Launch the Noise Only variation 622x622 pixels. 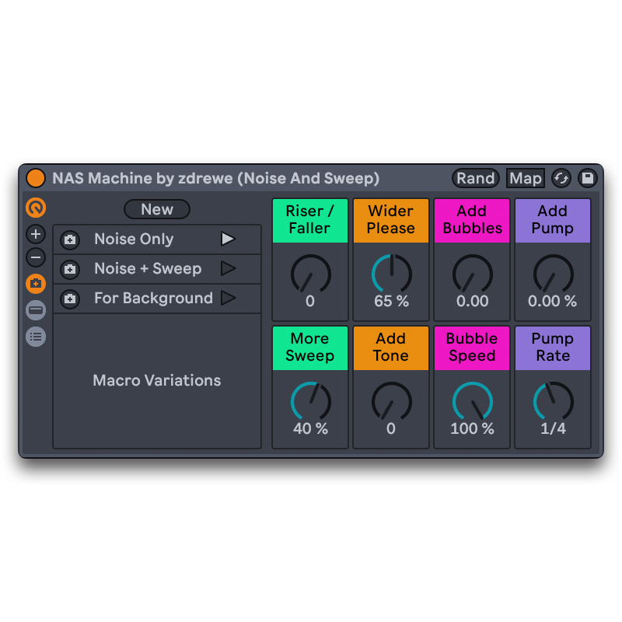coord(228,239)
